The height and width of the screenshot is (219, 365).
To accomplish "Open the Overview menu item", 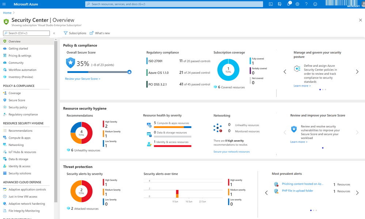I will pyautogui.click(x=27, y=41).
